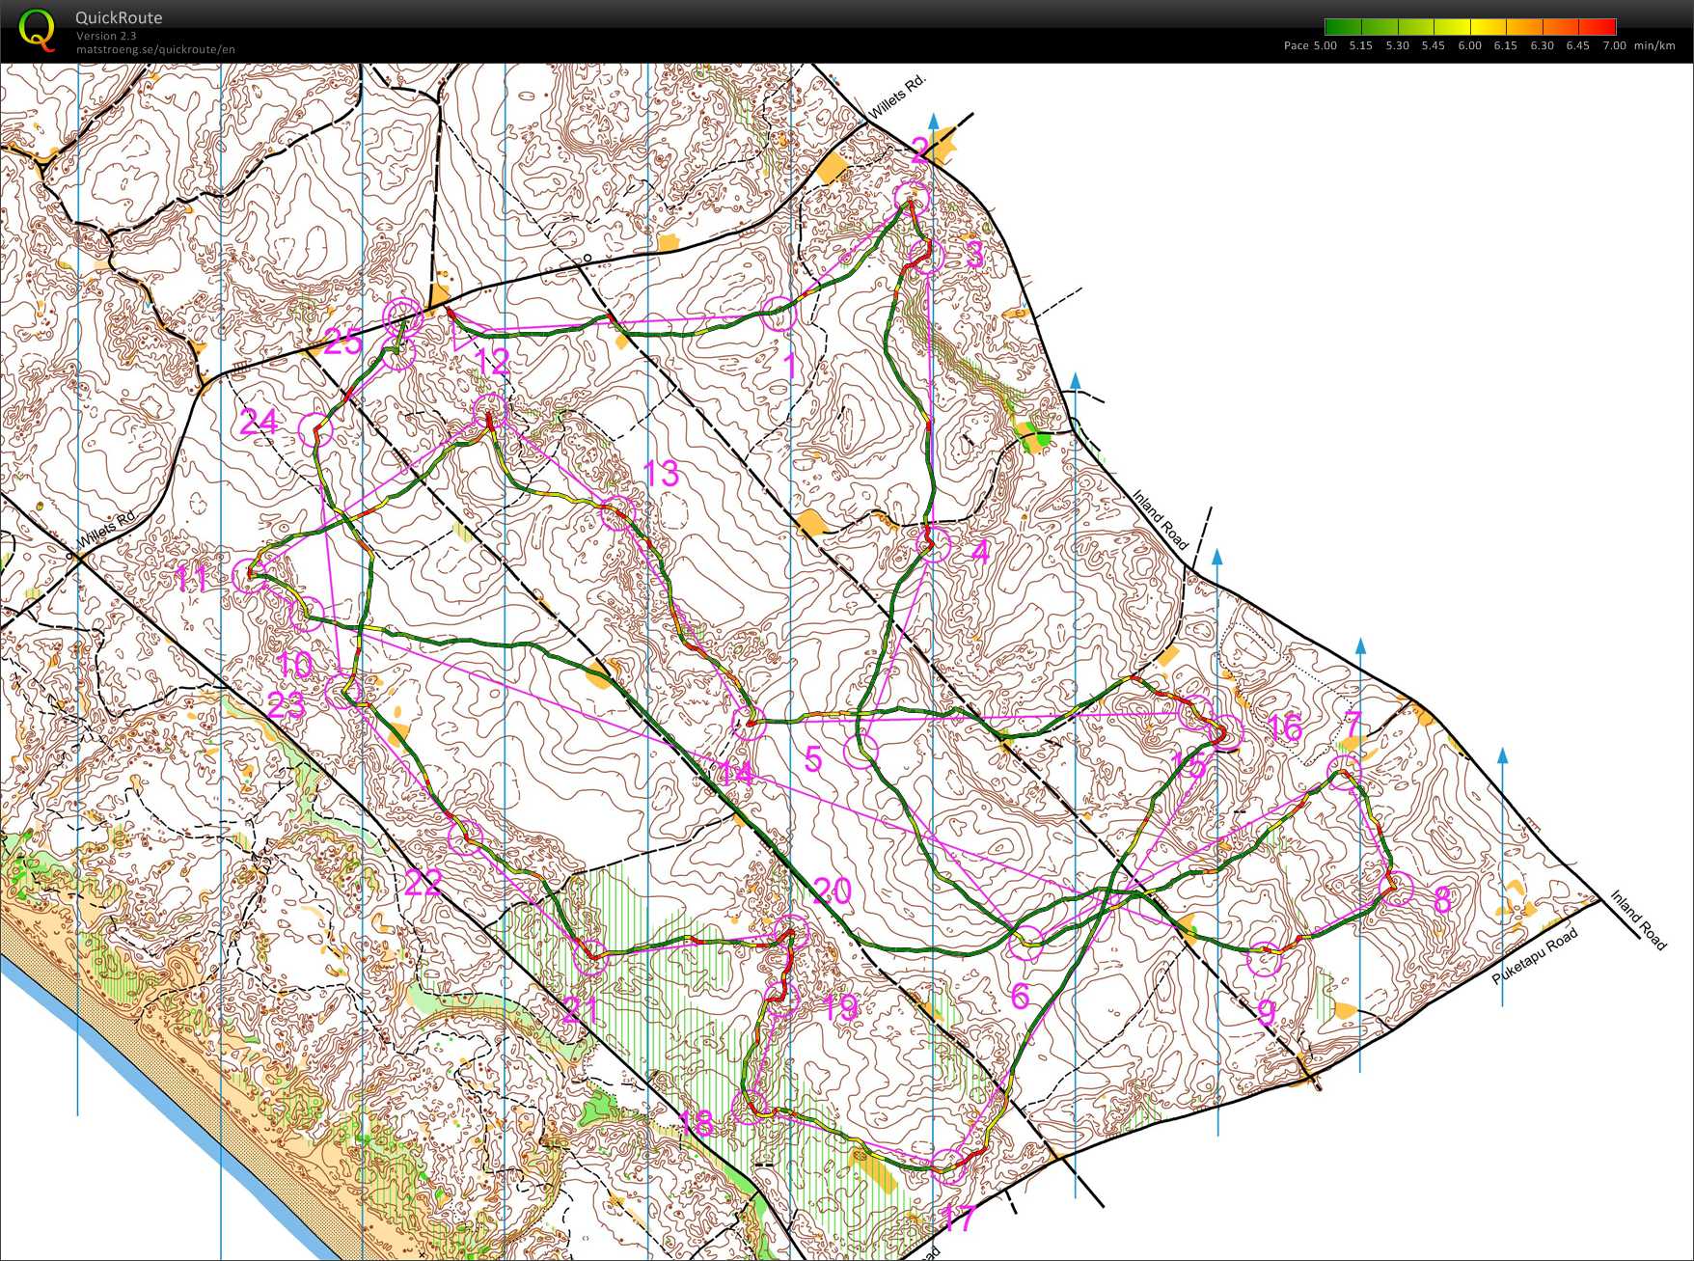Image resolution: width=1694 pixels, height=1261 pixels.
Task: Click the QuickRoute Q logo icon
Action: pyautogui.click(x=38, y=29)
